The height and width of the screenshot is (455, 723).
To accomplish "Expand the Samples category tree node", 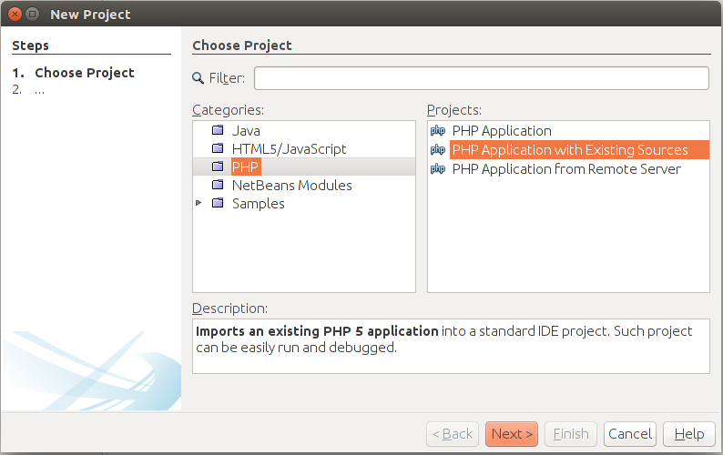I will click(199, 203).
